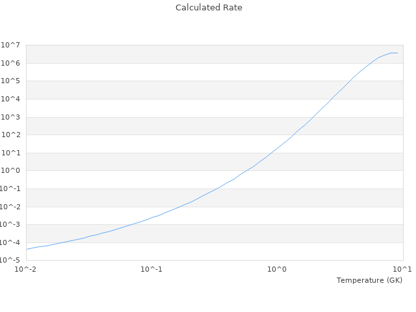The height and width of the screenshot is (312, 416).
Task: Click the 10^5 label on y-axis
Action: tap(12, 81)
